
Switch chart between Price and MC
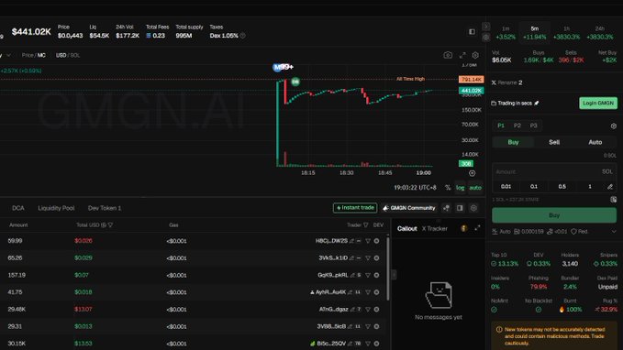34,55
